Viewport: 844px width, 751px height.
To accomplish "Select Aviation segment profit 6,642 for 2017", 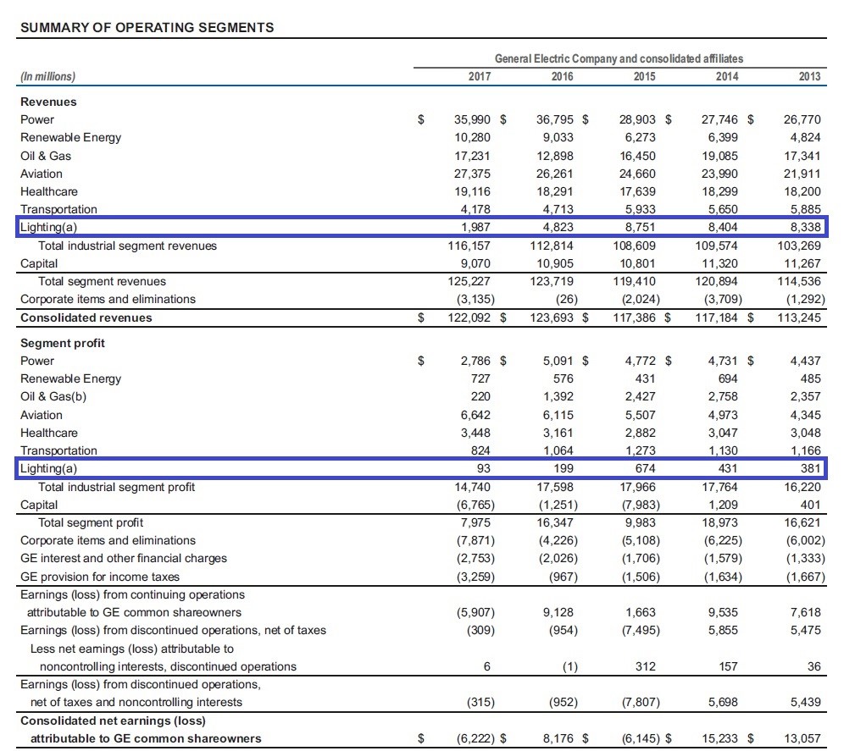I will 475,415.
